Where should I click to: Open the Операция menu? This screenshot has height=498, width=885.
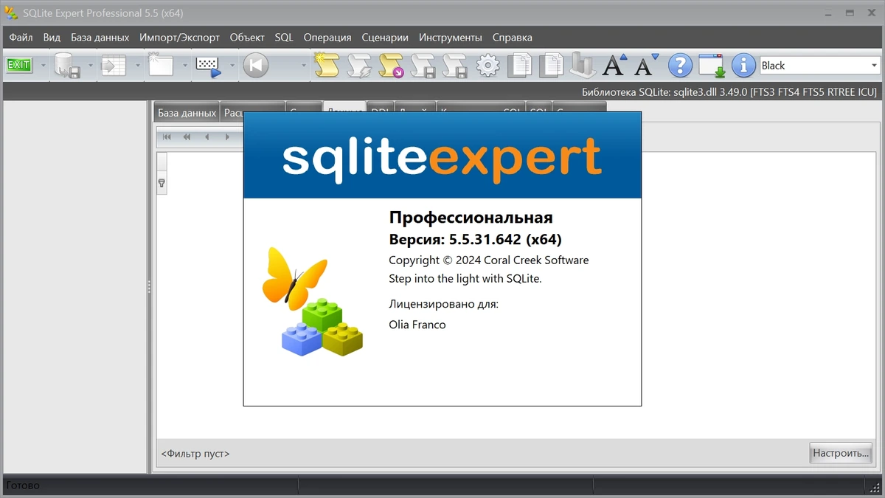(x=327, y=38)
